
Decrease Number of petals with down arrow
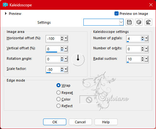tap(143, 40)
